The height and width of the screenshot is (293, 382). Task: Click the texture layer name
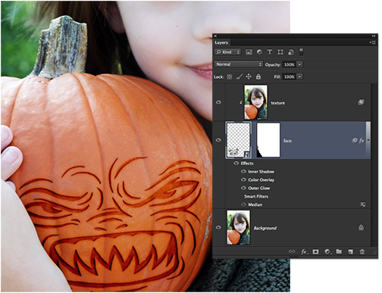(277, 103)
